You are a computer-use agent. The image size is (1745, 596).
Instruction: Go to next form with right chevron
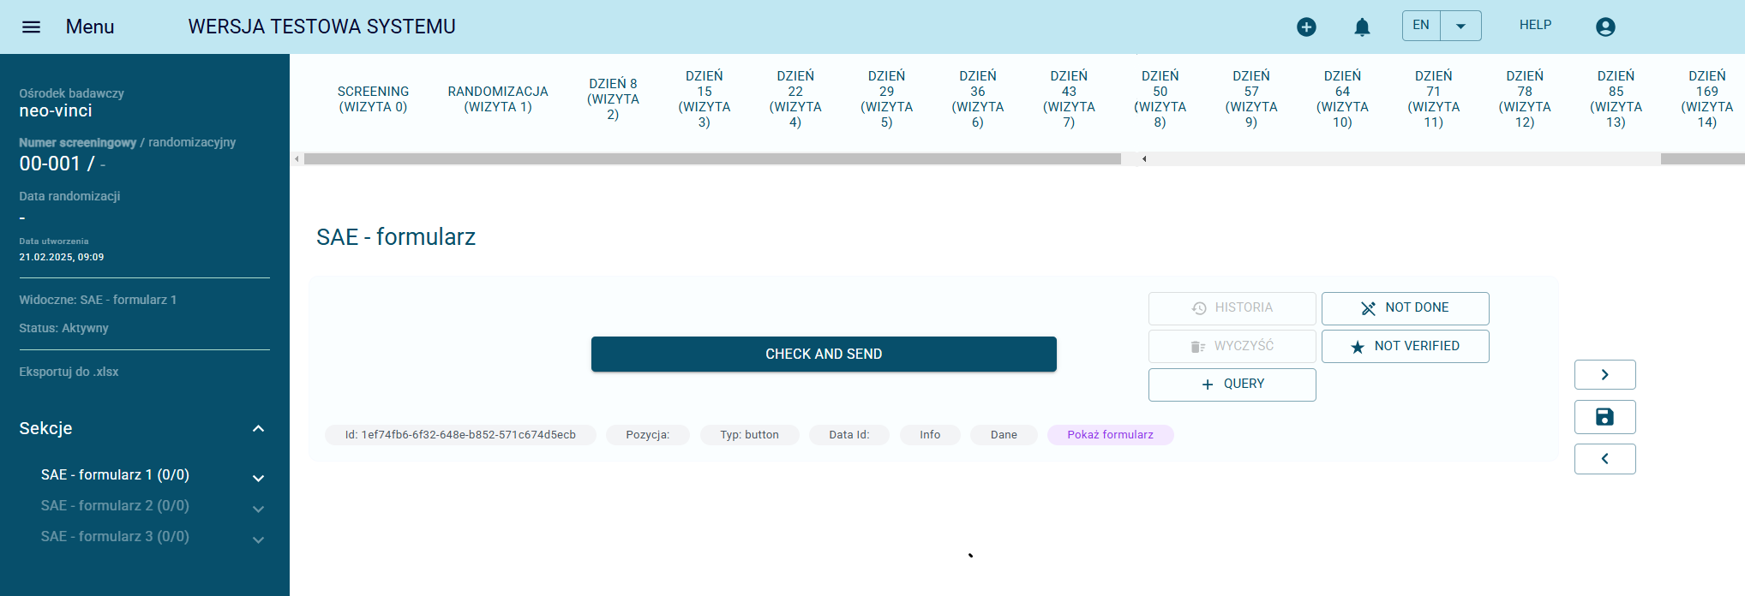point(1604,374)
